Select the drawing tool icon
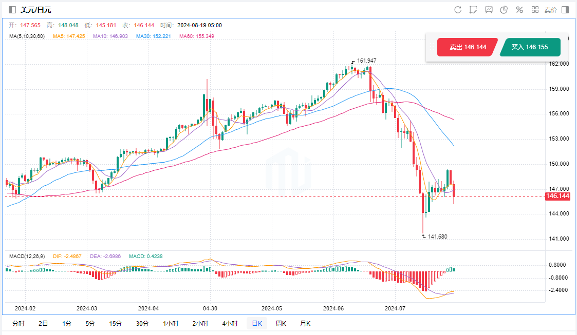Image resolution: width=577 pixels, height=335 pixels. point(473,10)
